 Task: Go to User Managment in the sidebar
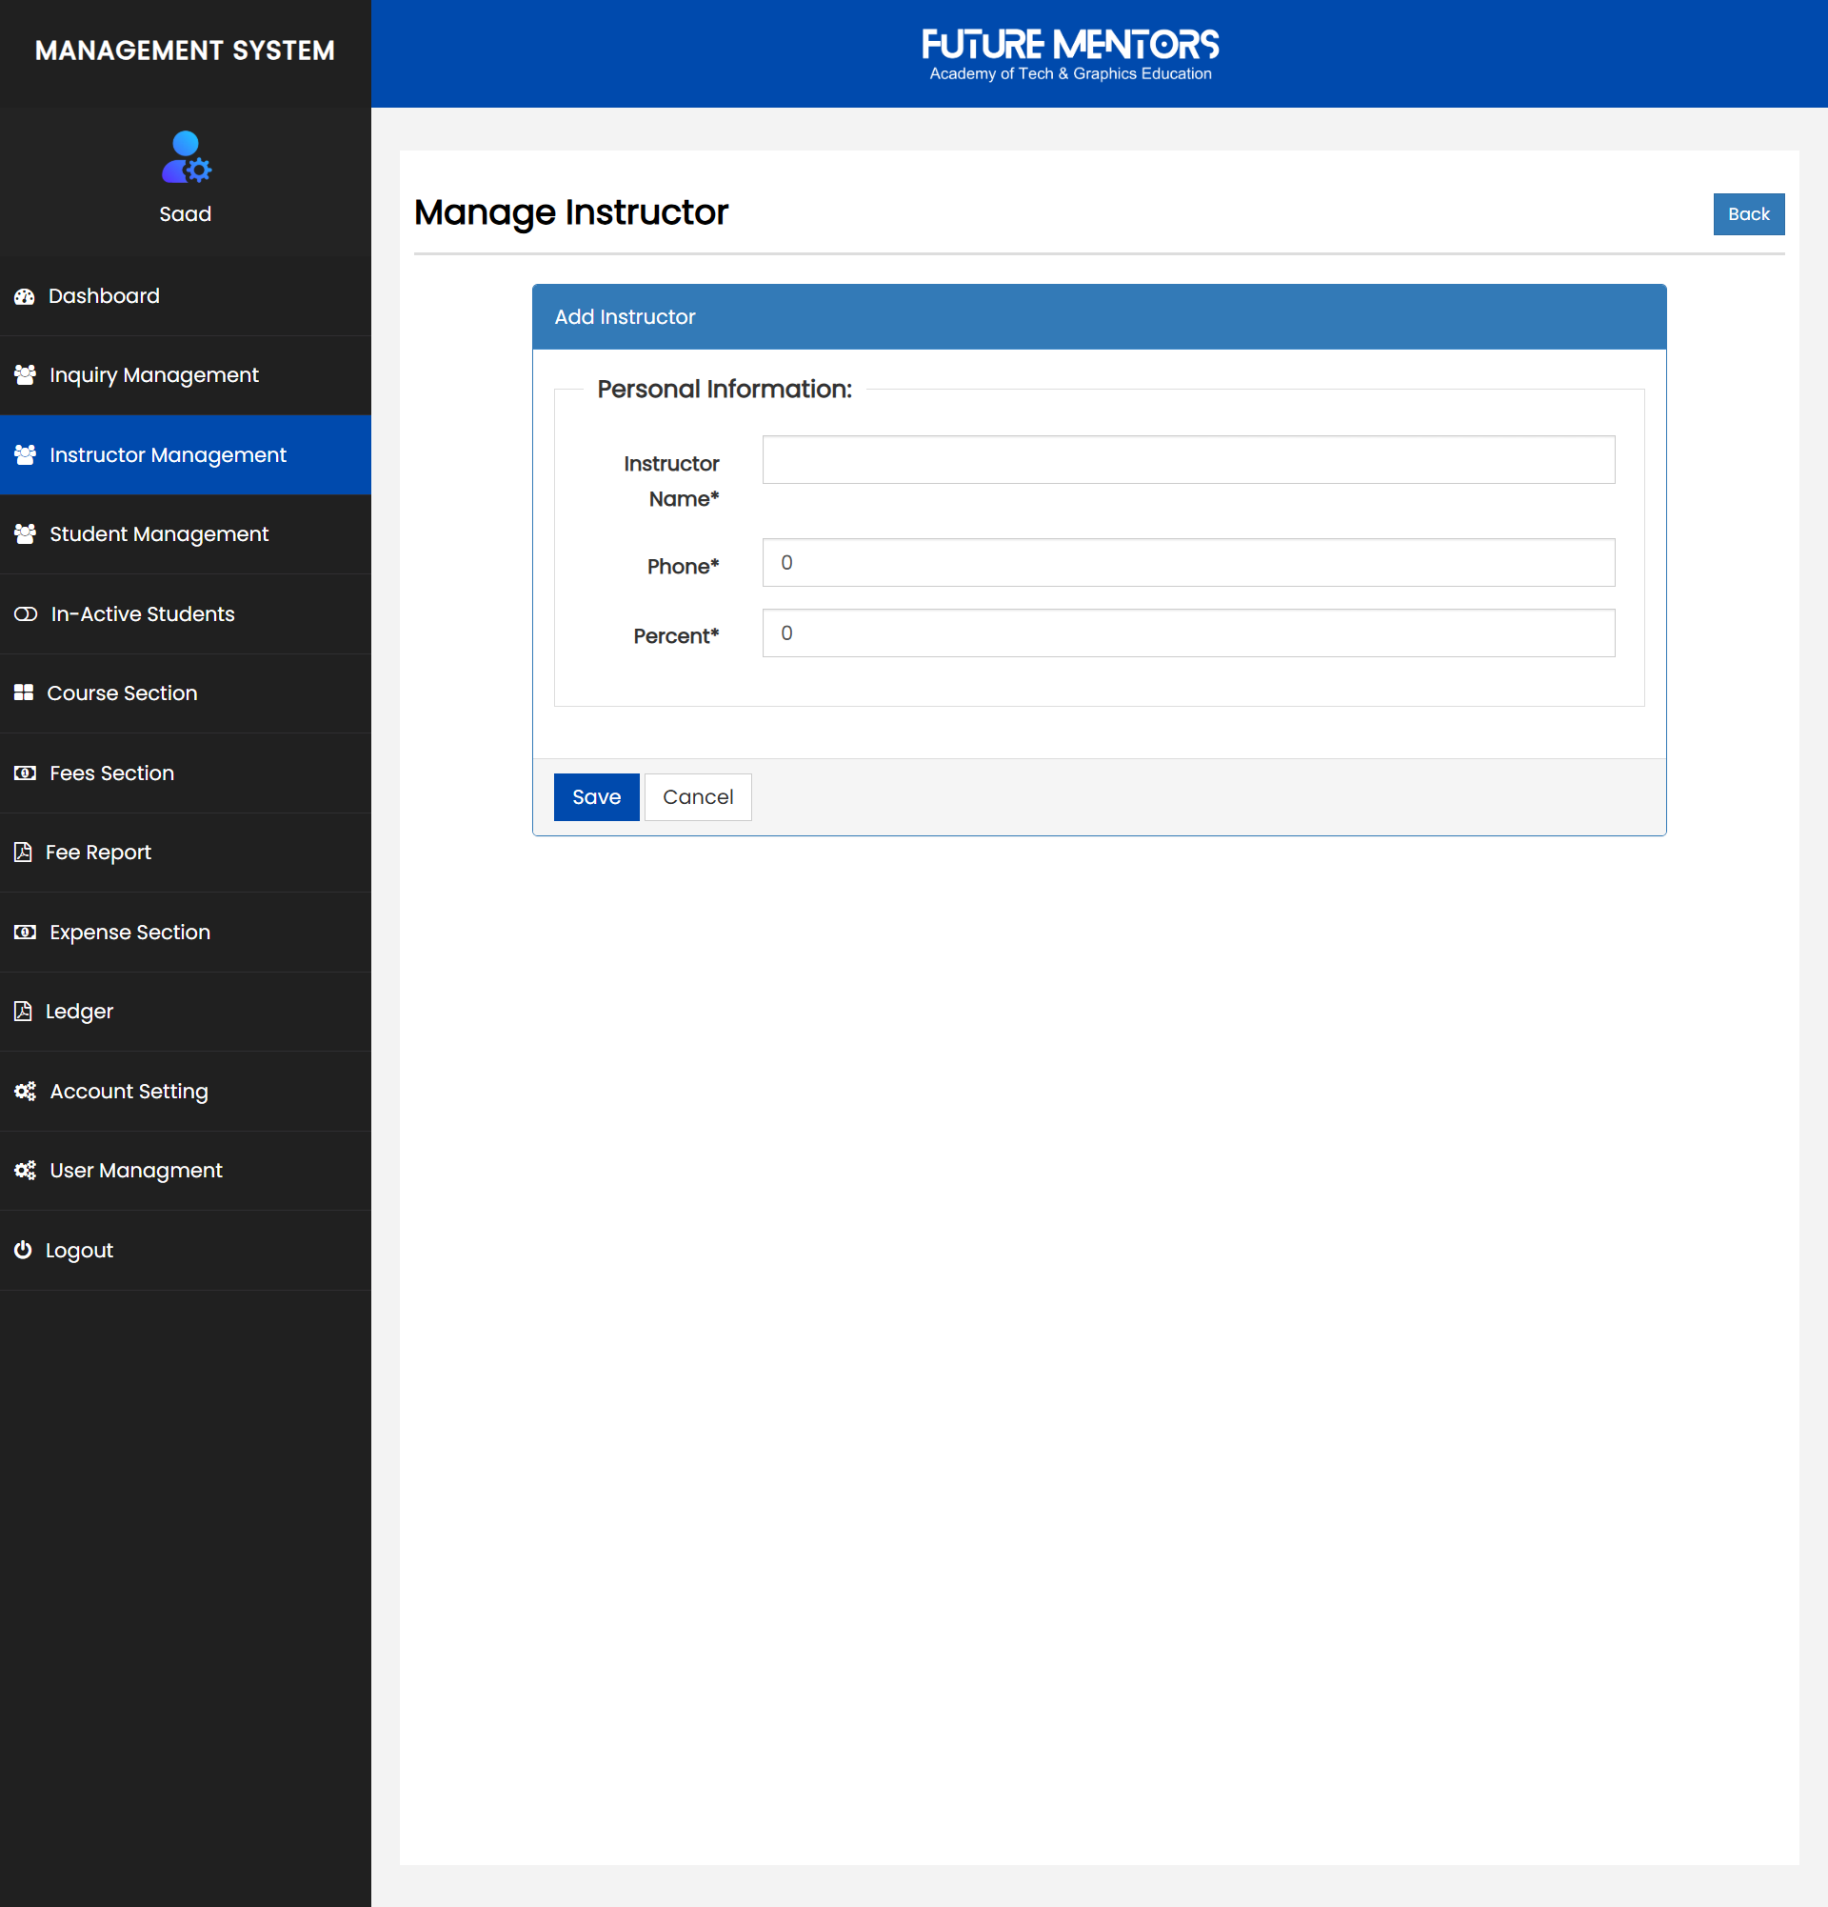pos(136,1171)
